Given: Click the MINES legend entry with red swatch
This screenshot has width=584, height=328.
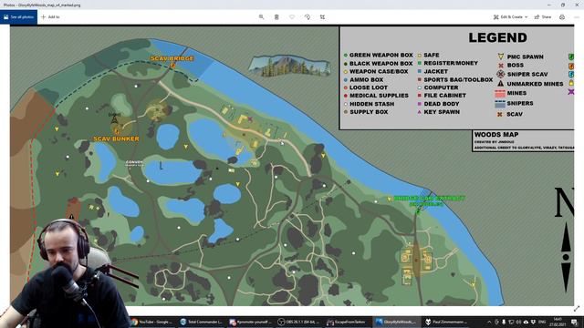Looking at the screenshot, I should 511,93.
